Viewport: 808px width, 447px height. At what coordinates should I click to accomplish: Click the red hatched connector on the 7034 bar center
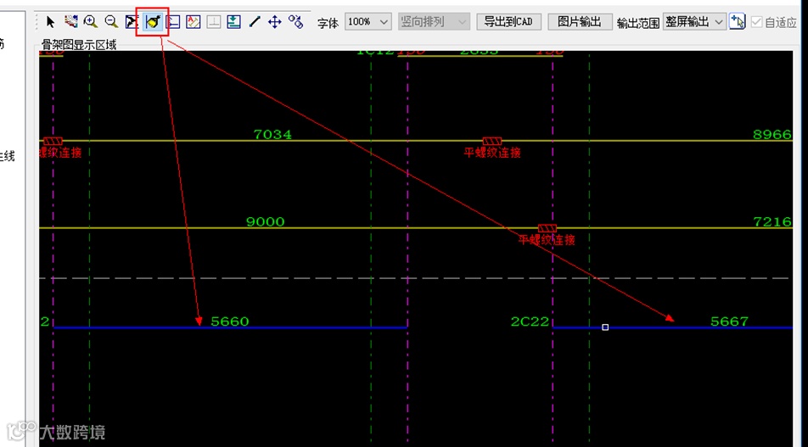(x=492, y=141)
